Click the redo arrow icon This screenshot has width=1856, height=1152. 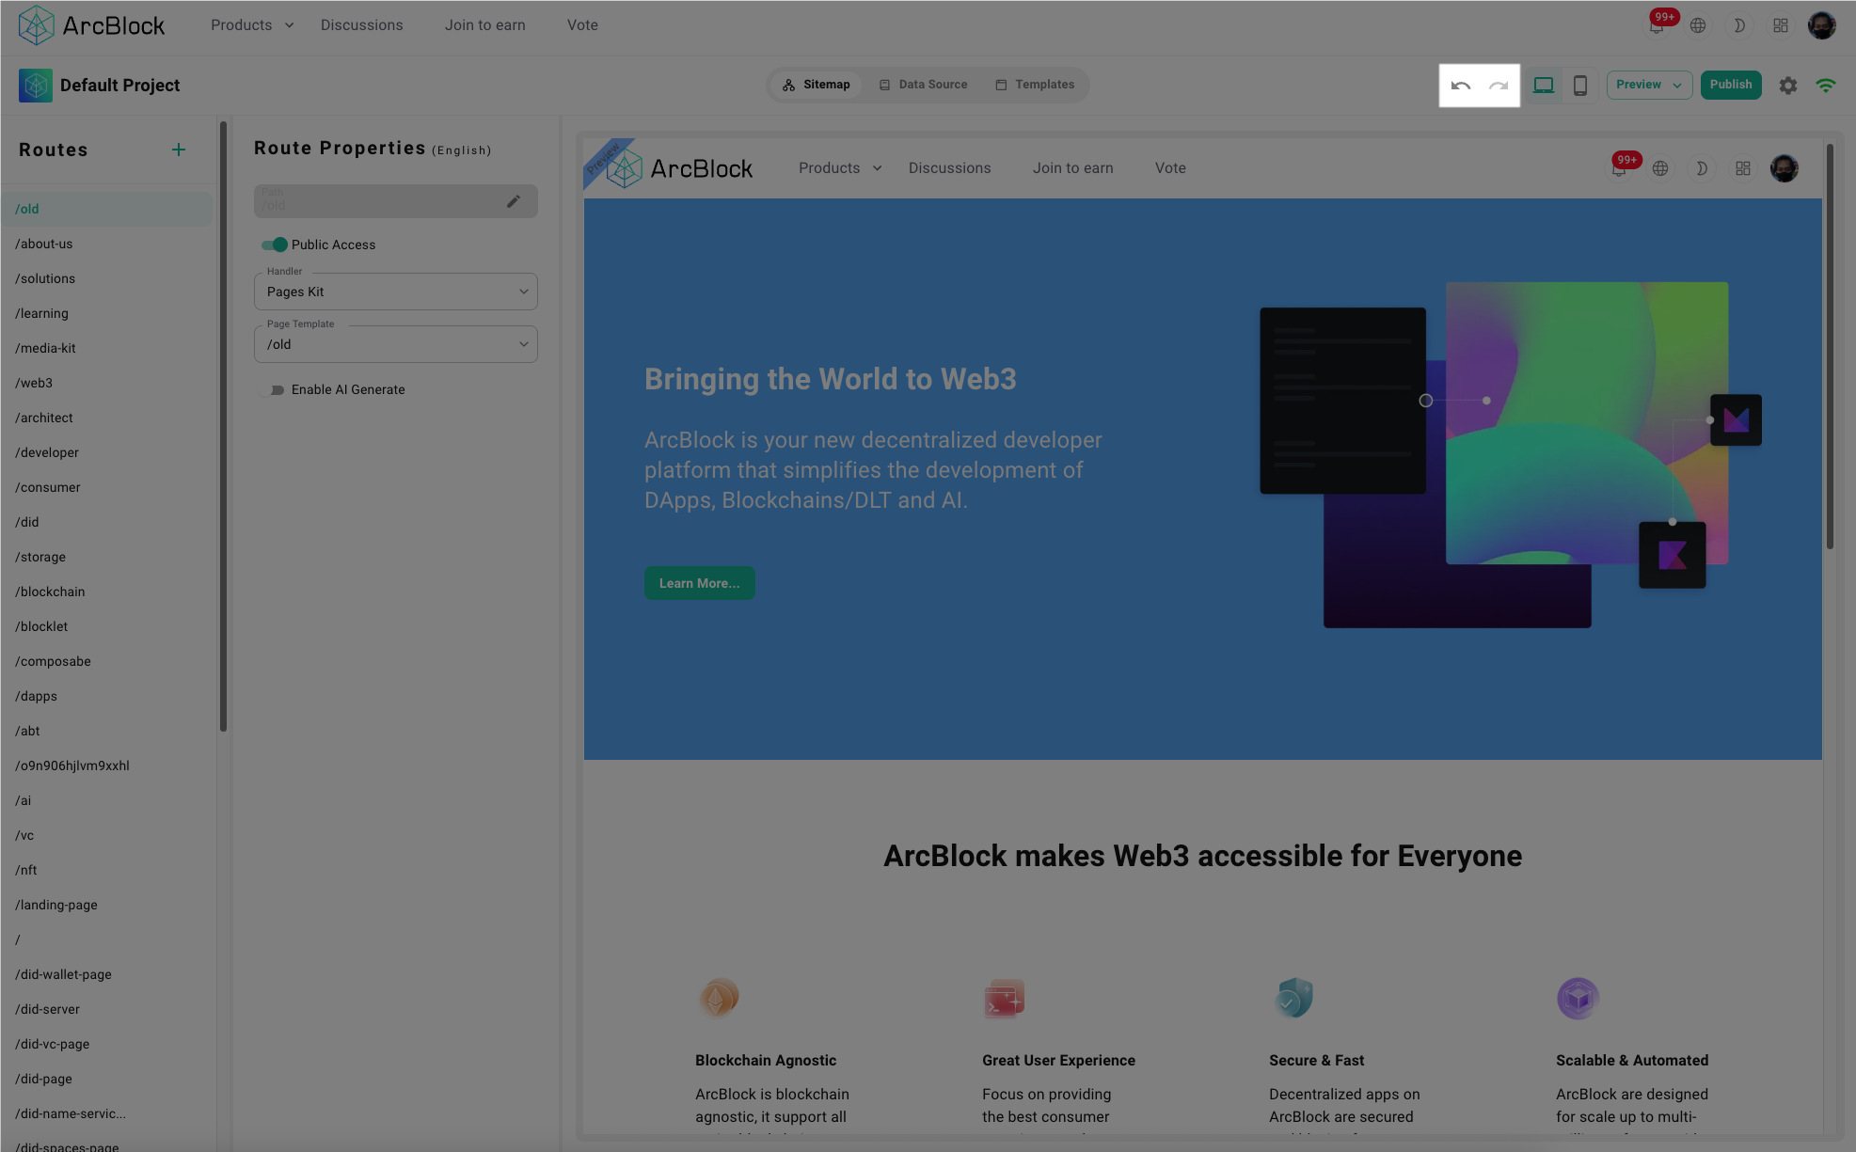coord(1499,86)
